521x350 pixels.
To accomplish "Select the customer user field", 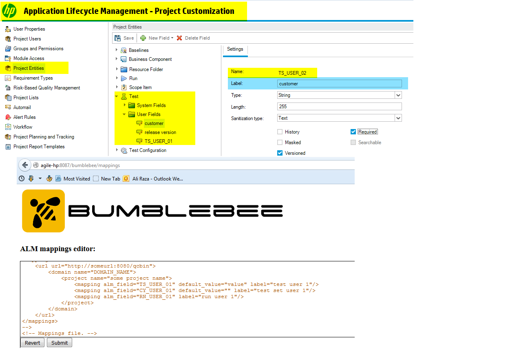I will (154, 123).
